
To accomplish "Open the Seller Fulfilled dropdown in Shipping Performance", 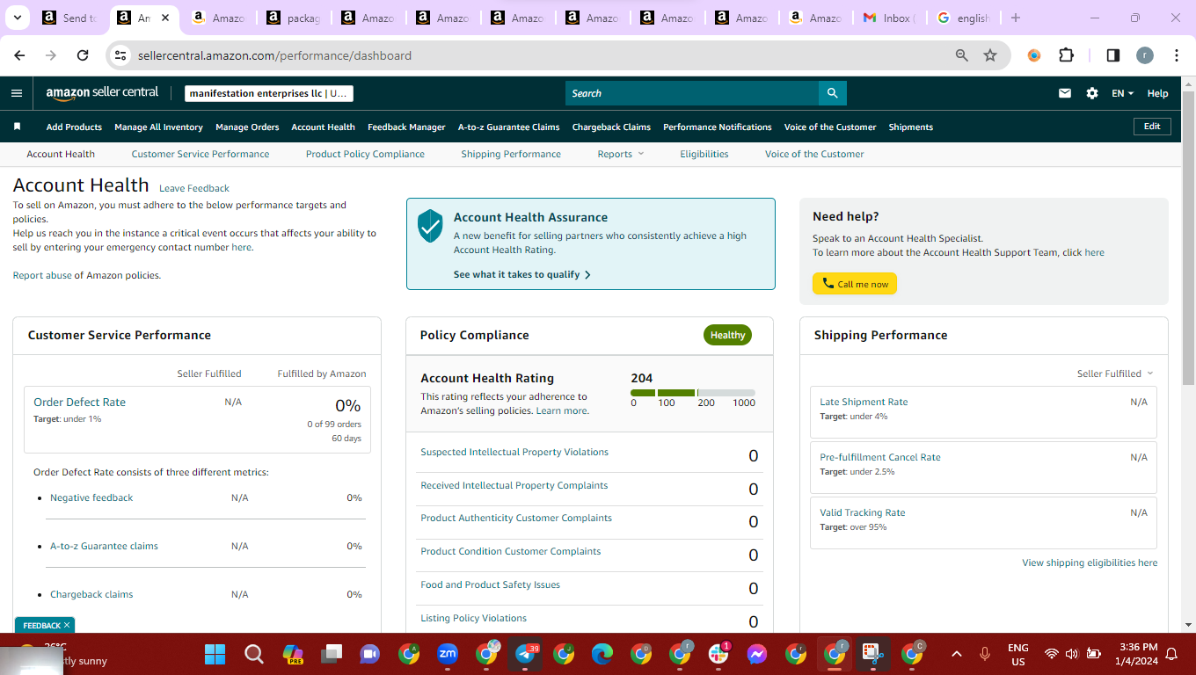I will point(1115,374).
